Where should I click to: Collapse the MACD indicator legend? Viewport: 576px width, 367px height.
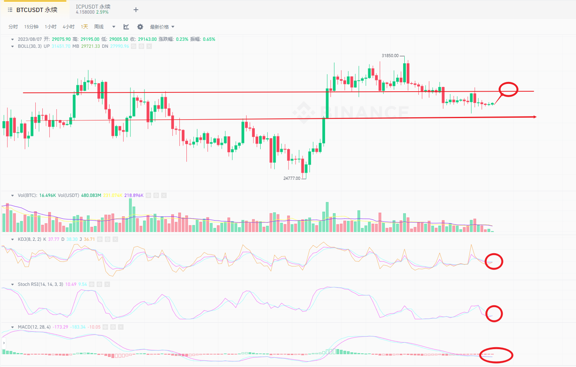pos(12,327)
